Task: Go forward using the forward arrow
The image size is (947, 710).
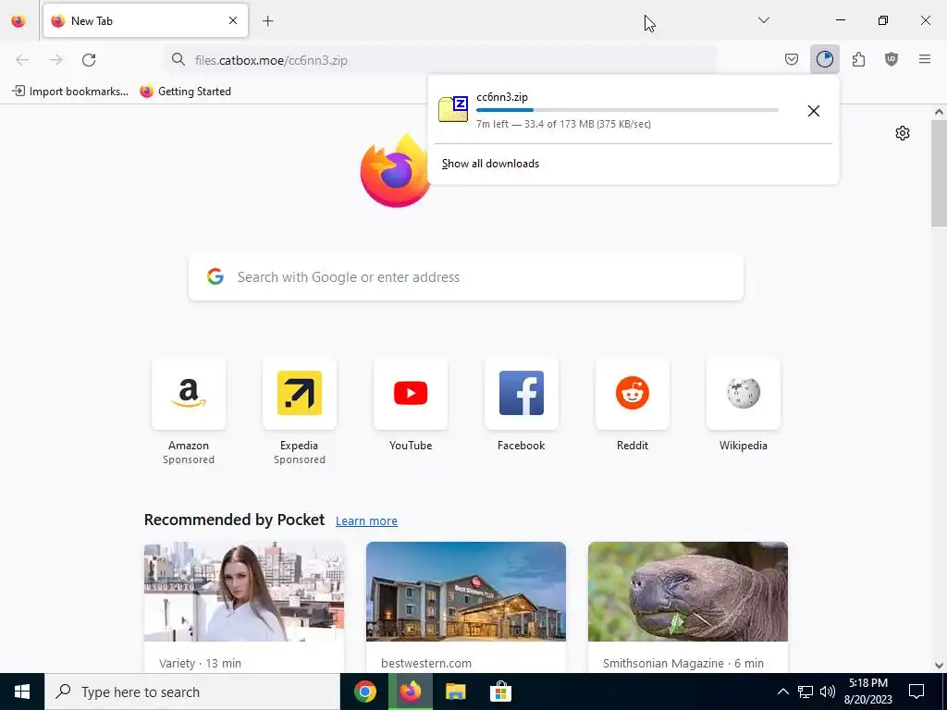Action: click(x=55, y=60)
